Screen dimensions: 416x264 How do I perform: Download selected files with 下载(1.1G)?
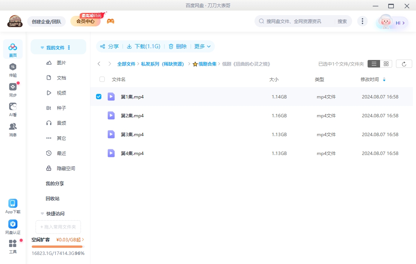(147, 46)
